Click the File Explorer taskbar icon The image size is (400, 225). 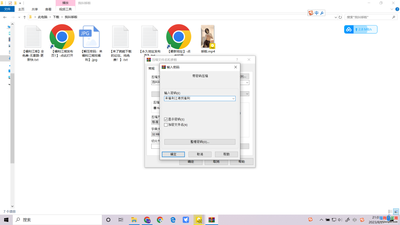(x=134, y=220)
